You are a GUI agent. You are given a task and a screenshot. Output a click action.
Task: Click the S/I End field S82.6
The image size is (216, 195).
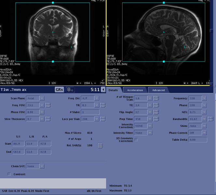coord(18,152)
